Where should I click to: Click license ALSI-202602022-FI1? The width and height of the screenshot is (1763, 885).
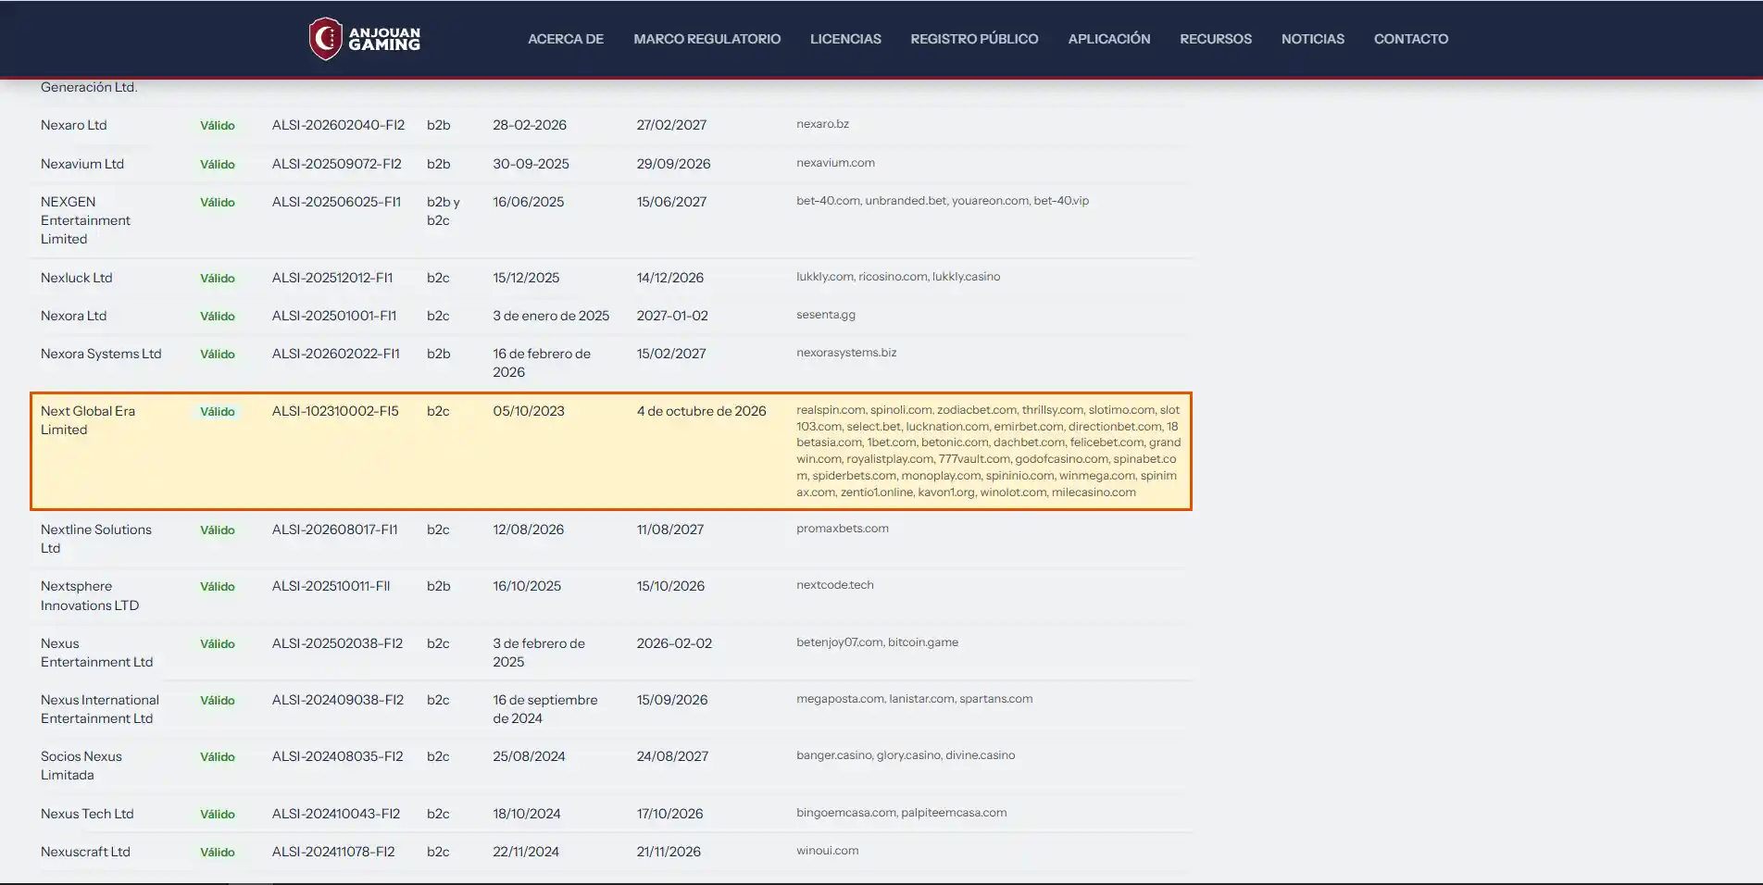(x=336, y=354)
